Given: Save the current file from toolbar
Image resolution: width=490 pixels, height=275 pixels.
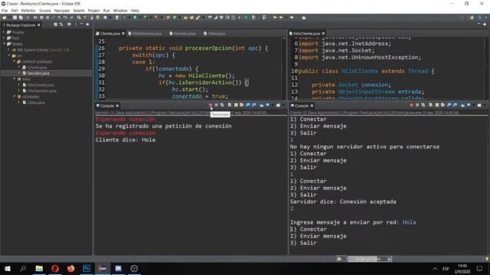Looking at the screenshot, I should tap(15, 18).
